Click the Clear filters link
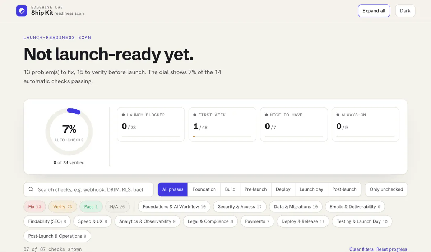The image size is (431, 252). coord(361,249)
